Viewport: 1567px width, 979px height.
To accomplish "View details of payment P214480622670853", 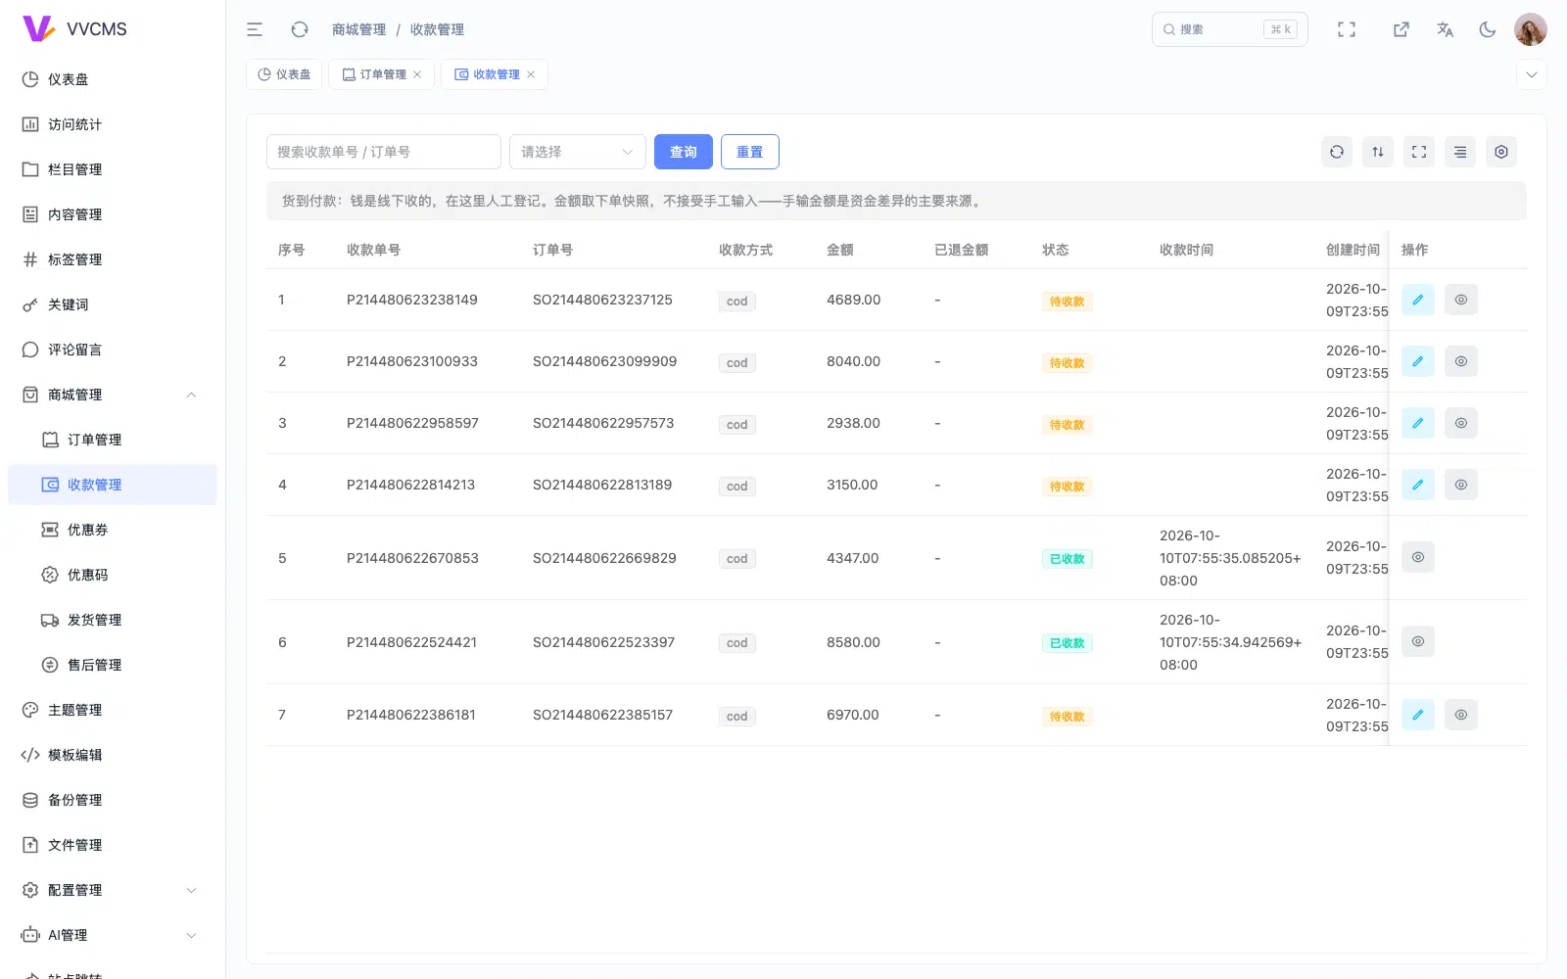I will coord(1418,557).
